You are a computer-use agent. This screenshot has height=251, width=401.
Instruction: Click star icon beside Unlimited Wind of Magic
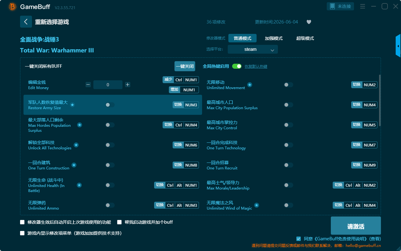[257, 205]
